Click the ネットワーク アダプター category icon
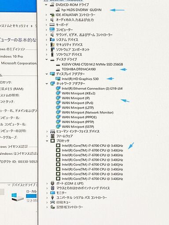Screen dimensions: 169x225 [52, 83]
